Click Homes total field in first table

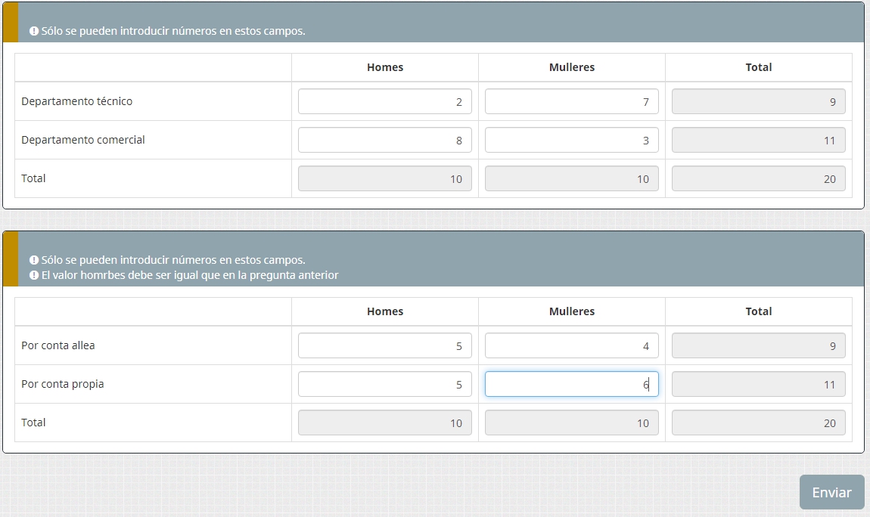pyautogui.click(x=384, y=179)
